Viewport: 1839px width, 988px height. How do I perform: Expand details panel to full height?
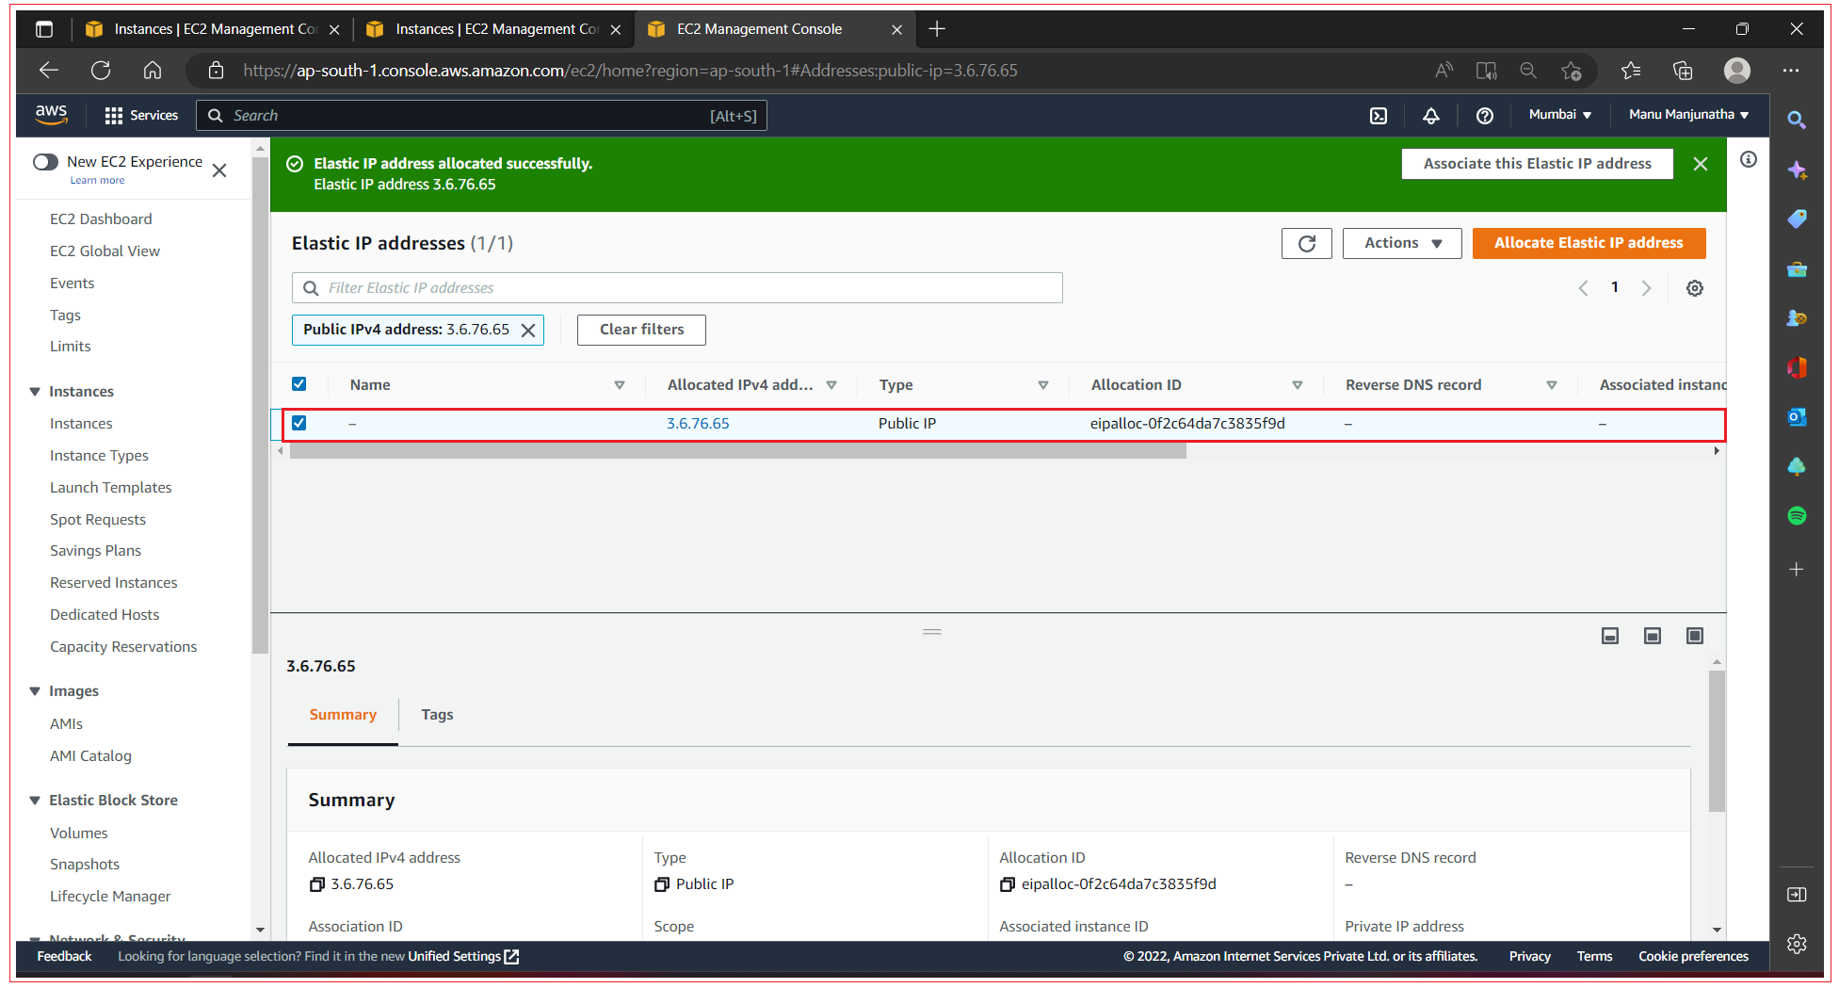coord(1695,636)
